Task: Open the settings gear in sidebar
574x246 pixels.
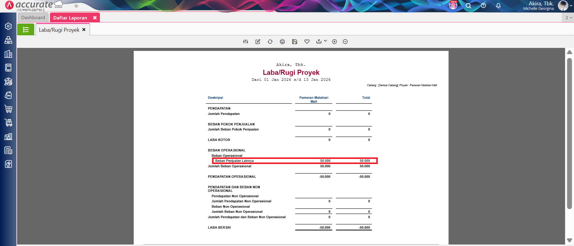Action: point(8,26)
